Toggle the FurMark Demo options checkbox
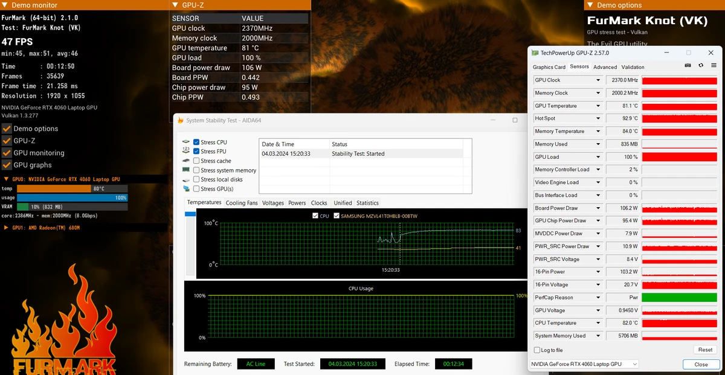725x375 pixels. tap(7, 129)
